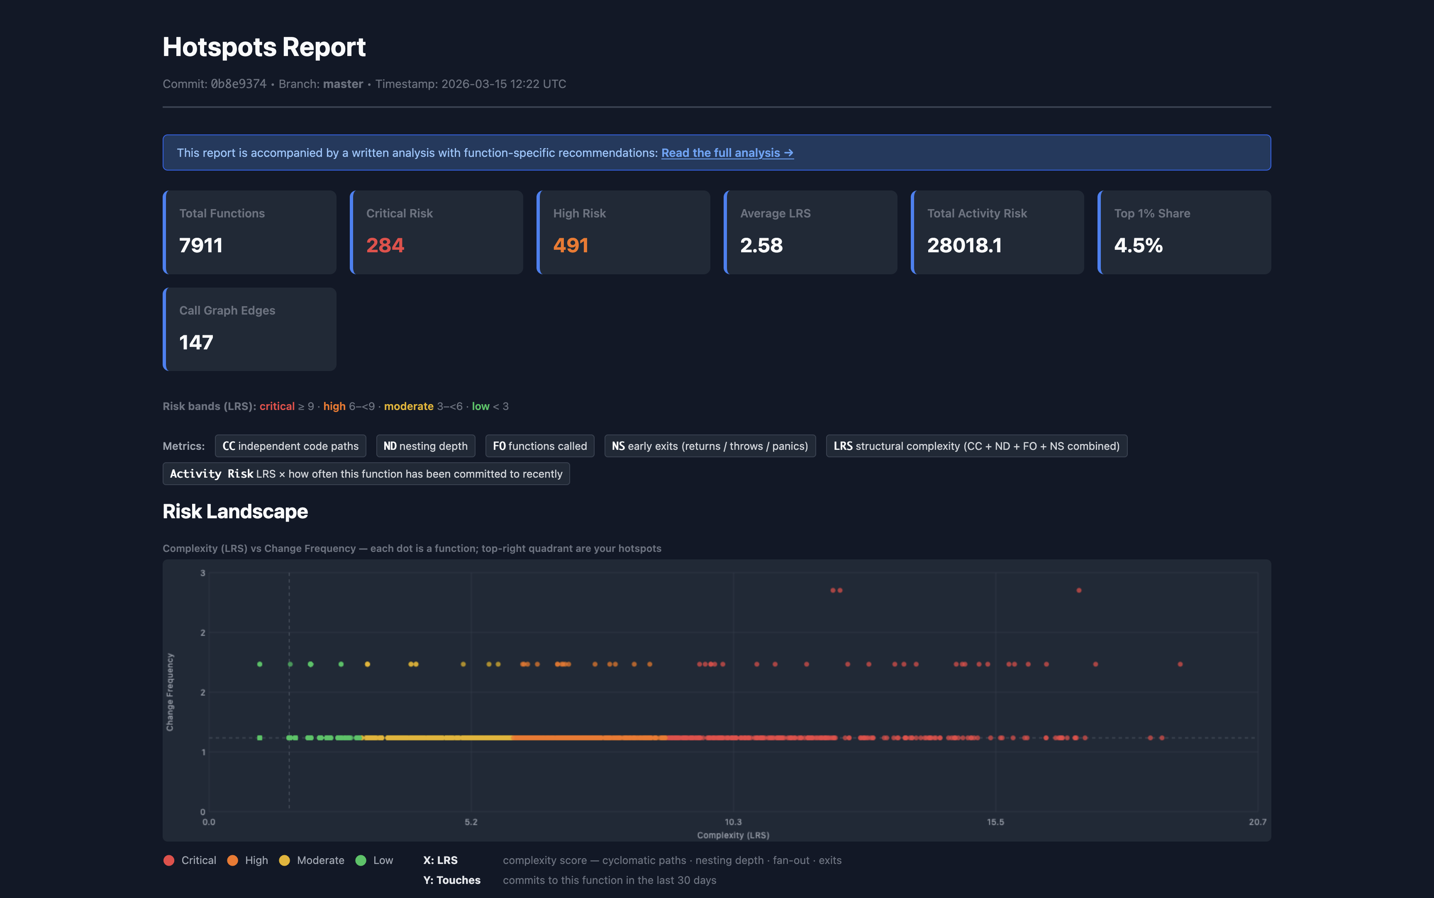The width and height of the screenshot is (1434, 898).
Task: Toggle the Moderate legend entry
Action: [312, 860]
